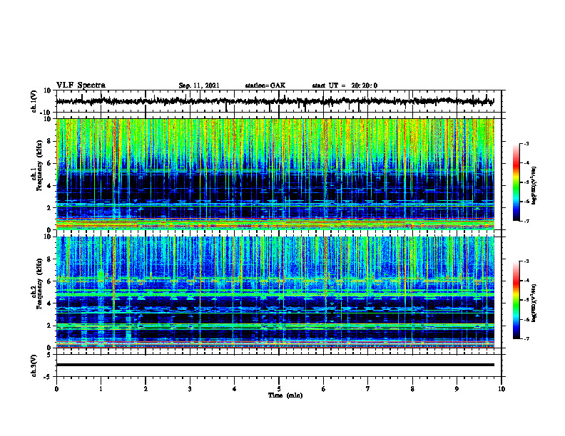Click the thick black ch.3 voltage line
The height and width of the screenshot is (436, 565).
click(275, 365)
